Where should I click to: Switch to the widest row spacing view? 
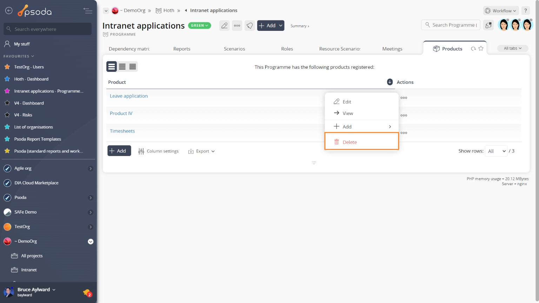click(112, 67)
